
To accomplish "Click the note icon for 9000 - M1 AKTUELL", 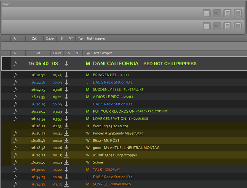I will click(x=15, y=148).
